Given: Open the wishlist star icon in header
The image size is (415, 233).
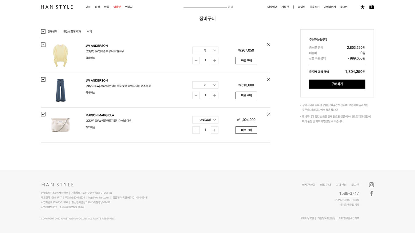Looking at the screenshot, I should pos(362,7).
